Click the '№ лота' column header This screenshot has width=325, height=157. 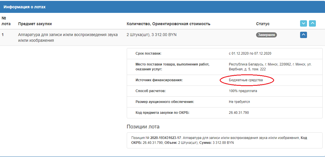(6, 21)
